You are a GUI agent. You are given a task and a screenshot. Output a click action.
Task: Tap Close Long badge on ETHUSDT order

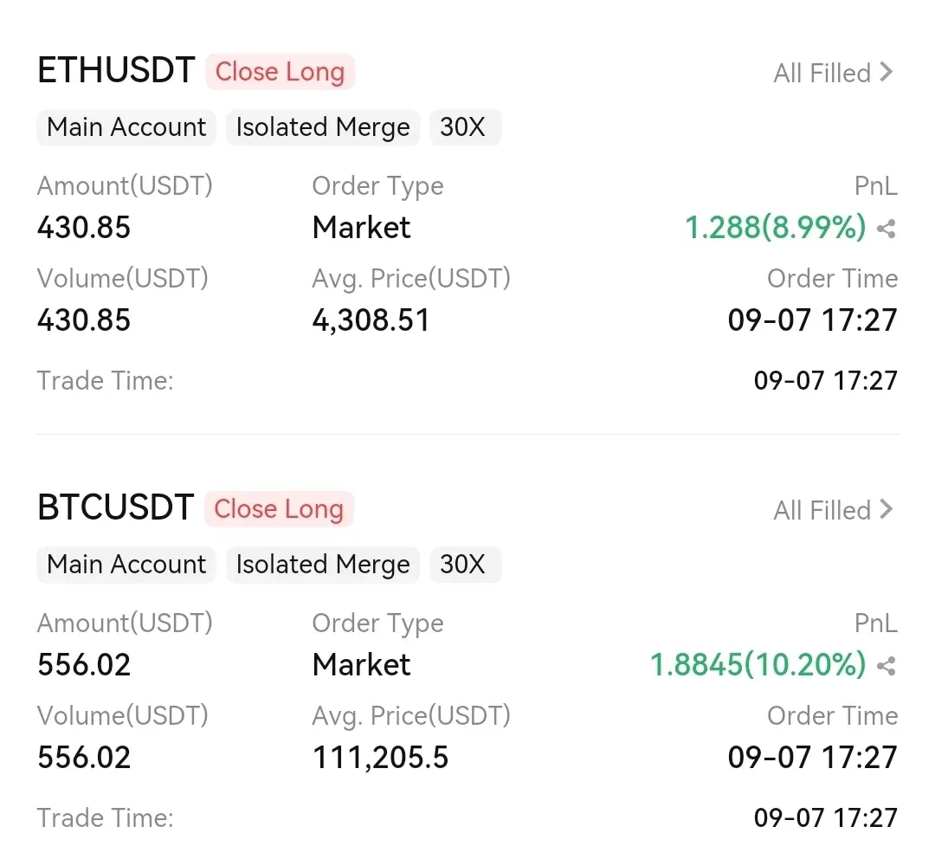pos(280,72)
